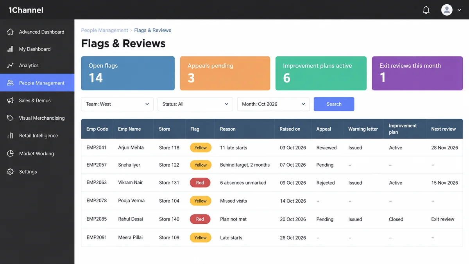Click the 1Channel logo
Viewport: 469px width, 264px height.
[x=26, y=10]
